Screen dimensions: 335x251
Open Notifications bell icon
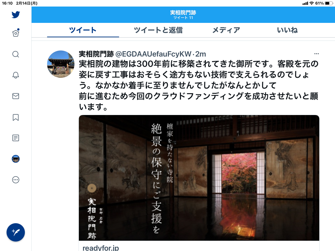[16, 75]
